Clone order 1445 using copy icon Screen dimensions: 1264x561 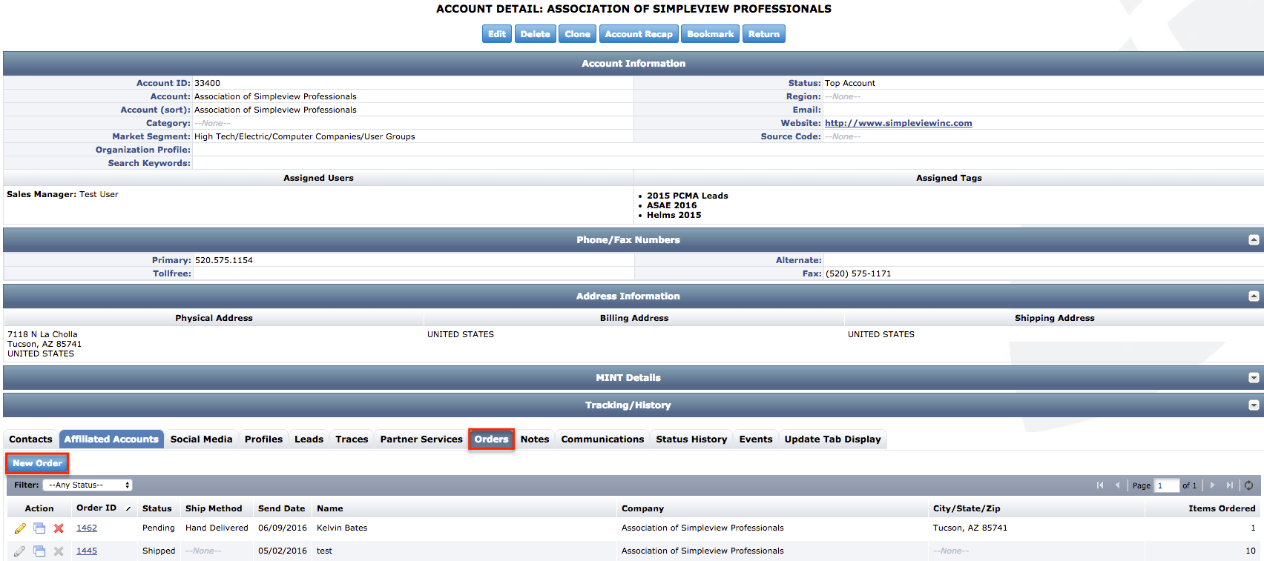pyautogui.click(x=39, y=551)
